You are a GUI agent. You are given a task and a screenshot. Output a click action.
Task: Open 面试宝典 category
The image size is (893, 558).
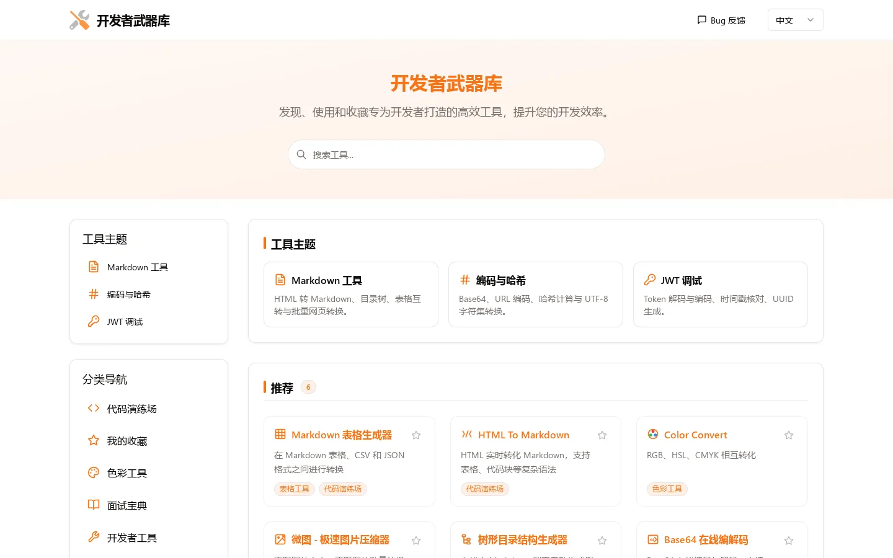[149, 505]
